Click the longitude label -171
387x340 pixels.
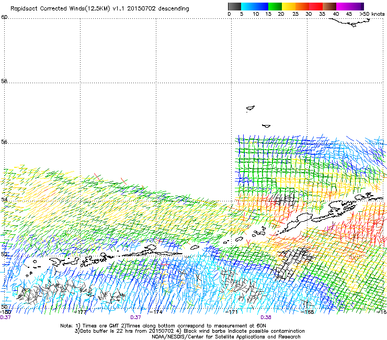[x=232, y=312]
